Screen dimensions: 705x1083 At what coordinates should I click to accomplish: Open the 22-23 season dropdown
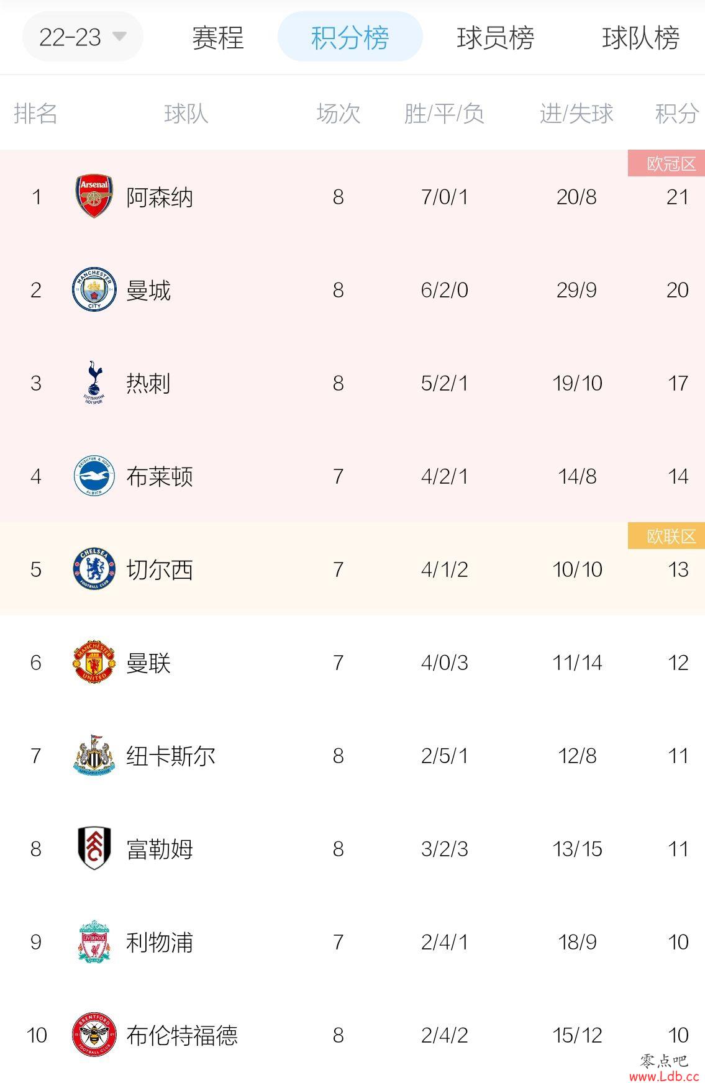83,37
